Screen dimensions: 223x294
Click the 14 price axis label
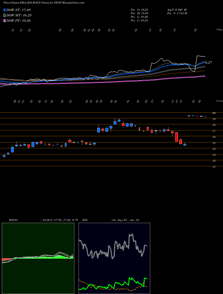click(214, 149)
